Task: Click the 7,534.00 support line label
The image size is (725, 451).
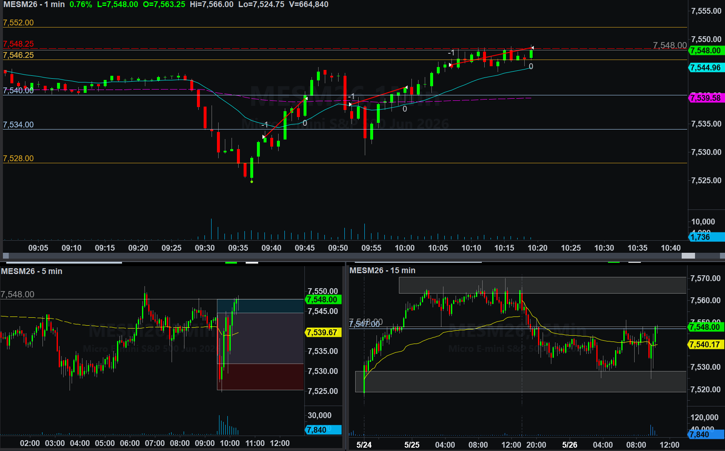Action: (x=18, y=125)
